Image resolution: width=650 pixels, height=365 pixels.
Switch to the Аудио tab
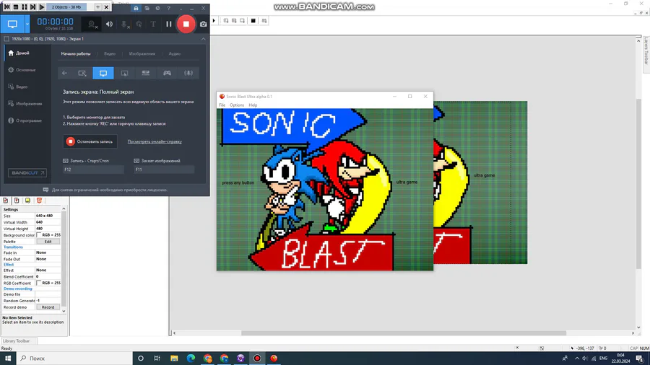(x=175, y=54)
